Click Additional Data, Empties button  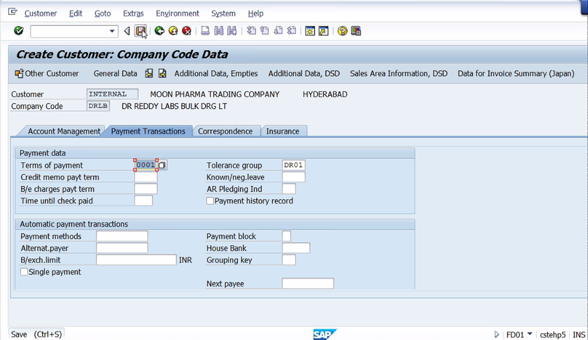[216, 74]
